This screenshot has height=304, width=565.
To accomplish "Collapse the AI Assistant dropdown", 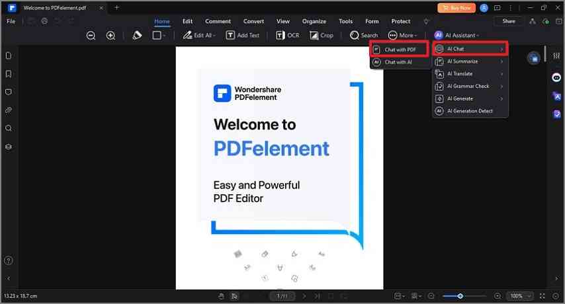I will coord(456,35).
